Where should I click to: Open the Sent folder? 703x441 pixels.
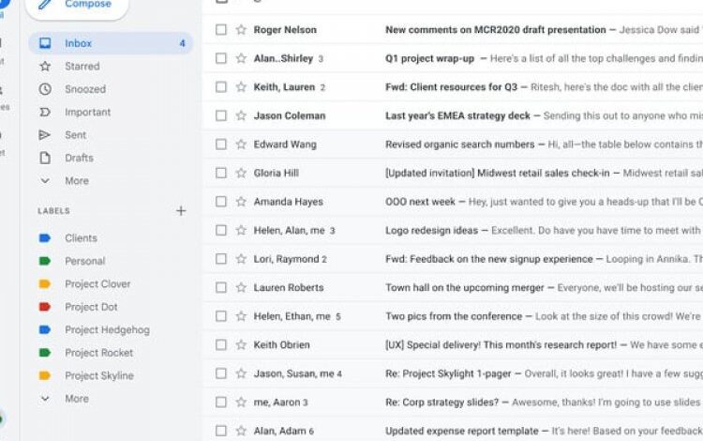pyautogui.click(x=75, y=135)
